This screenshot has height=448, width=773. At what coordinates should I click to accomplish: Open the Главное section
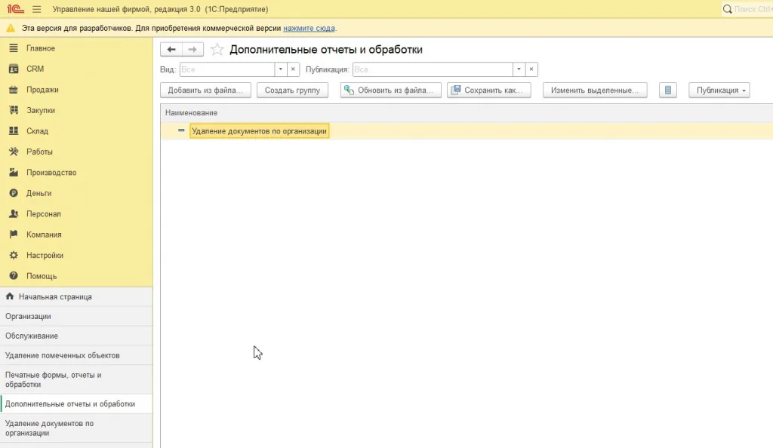click(x=76, y=48)
